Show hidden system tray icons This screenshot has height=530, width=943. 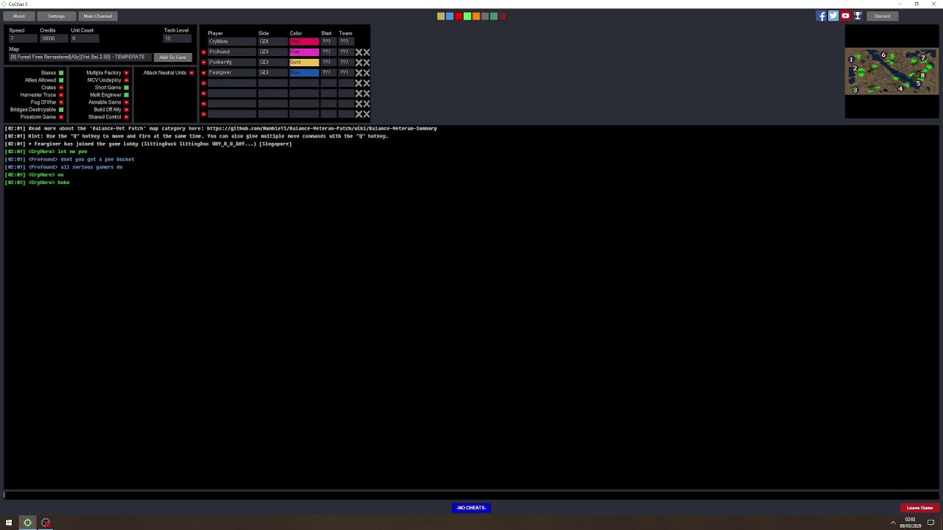[893, 523]
